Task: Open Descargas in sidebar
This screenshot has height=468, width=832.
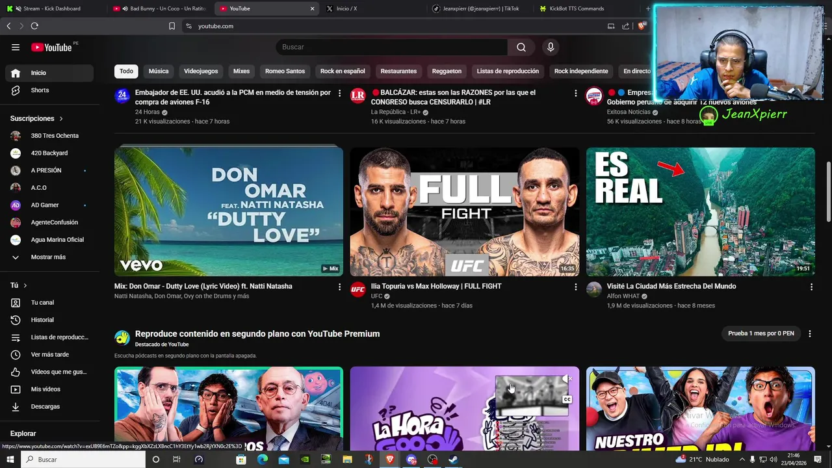Action: [x=49, y=406]
